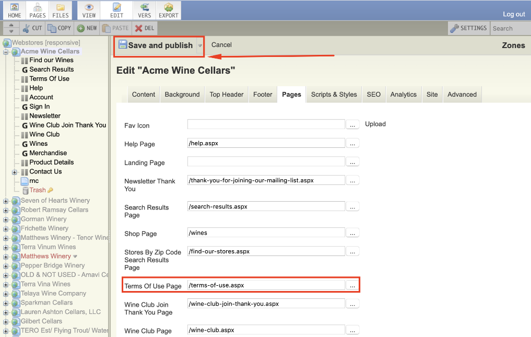Viewport: 531px width, 337px height.
Task: Expand the Pepper Bridge Winery node
Action: click(x=6, y=266)
